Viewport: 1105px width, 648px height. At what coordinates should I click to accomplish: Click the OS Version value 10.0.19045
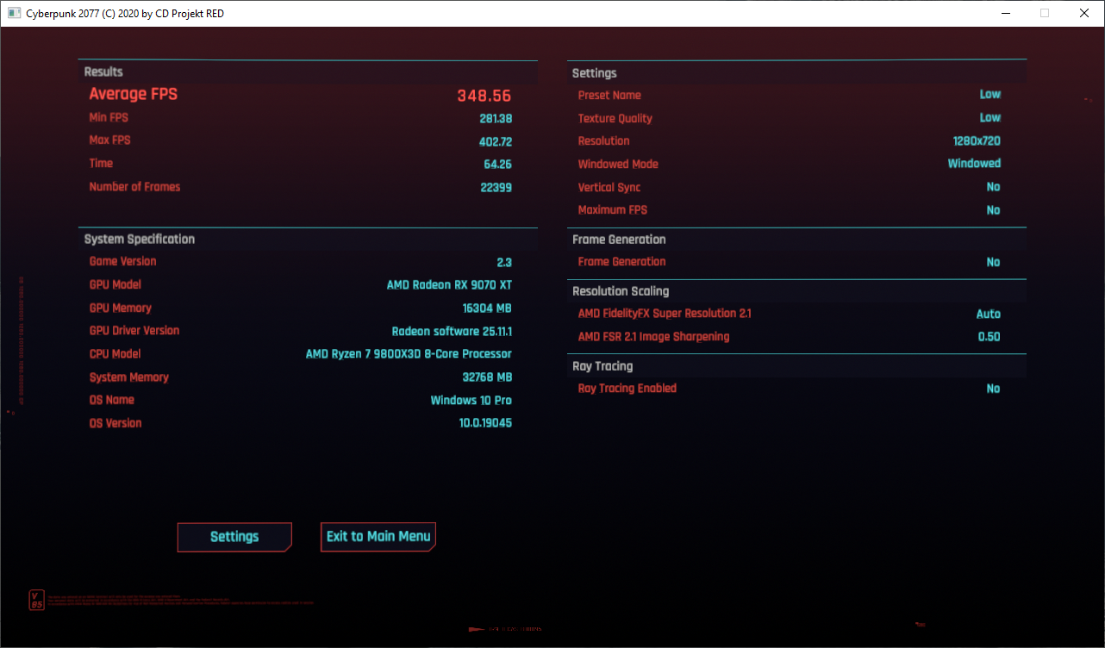coord(485,423)
